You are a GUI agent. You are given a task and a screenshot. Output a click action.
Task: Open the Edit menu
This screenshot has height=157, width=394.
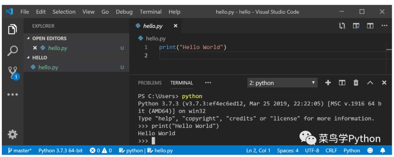coord(41,12)
